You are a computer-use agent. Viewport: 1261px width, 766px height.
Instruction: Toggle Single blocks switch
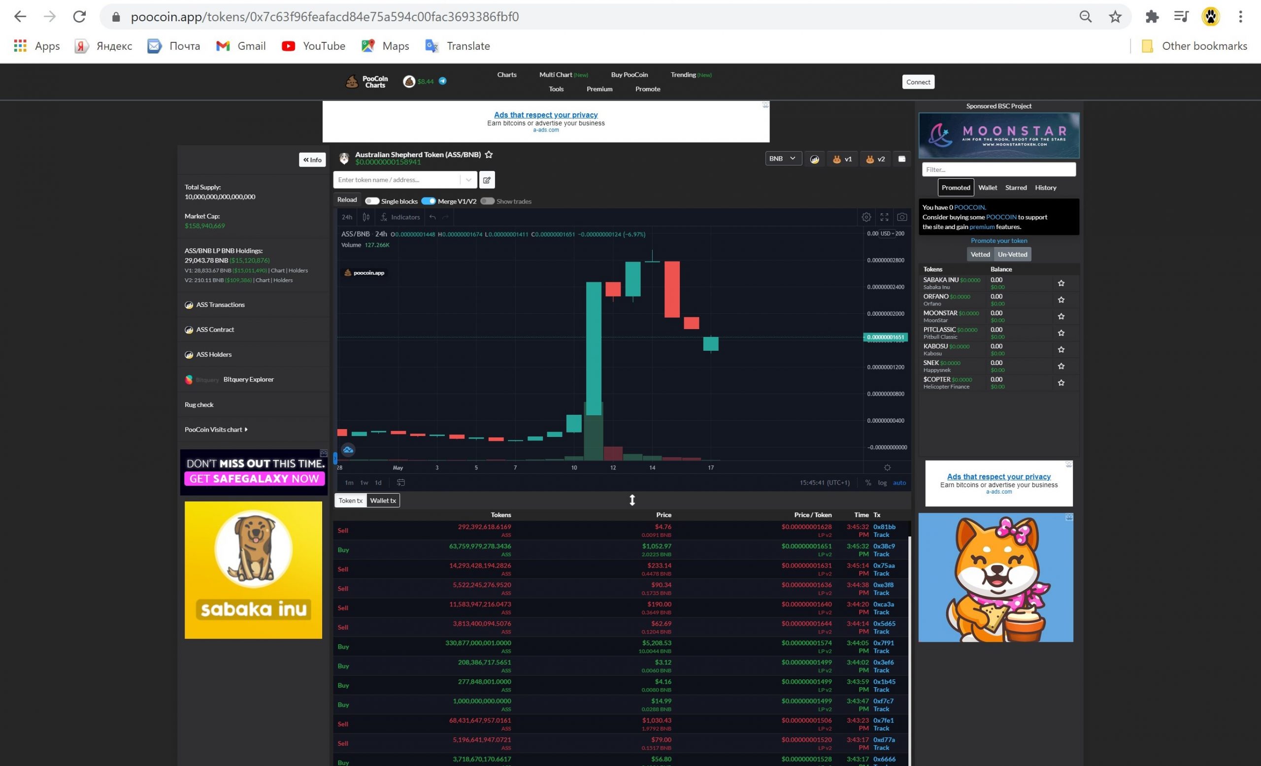[x=372, y=201]
